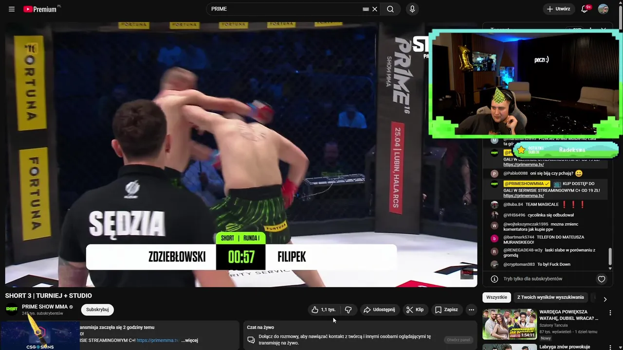The height and width of the screenshot is (350, 623).
Task: Select the Wszystkie filter chip
Action: [496, 297]
